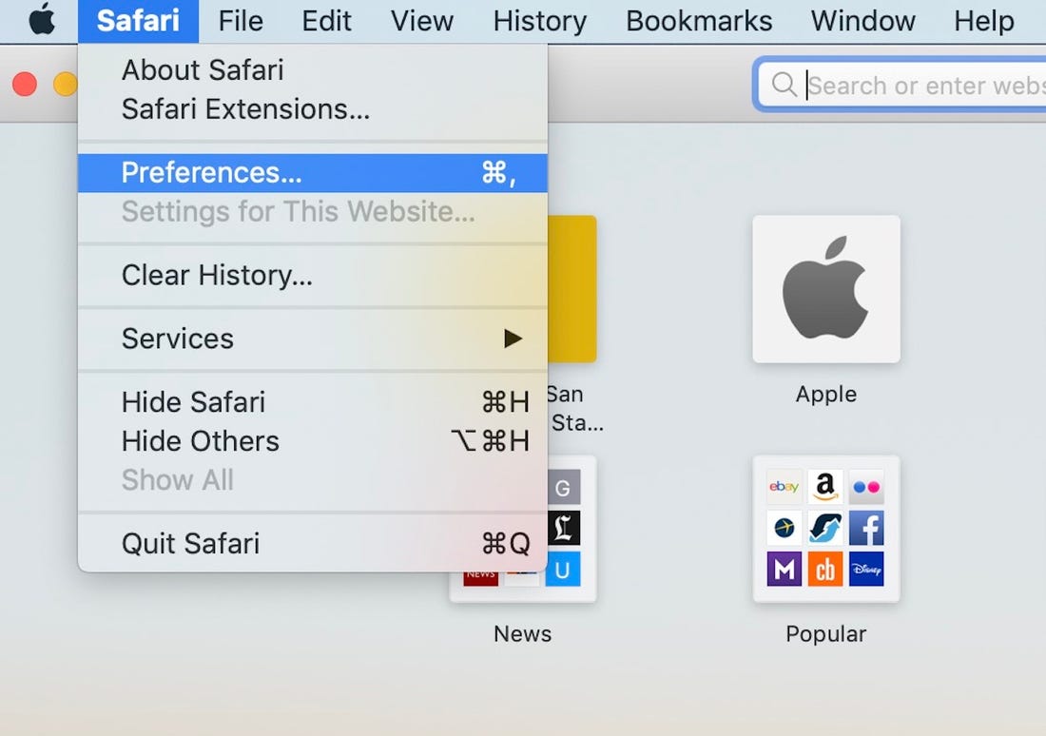1046x736 pixels.
Task: Choose Hide Safari from the menu
Action: (x=193, y=402)
